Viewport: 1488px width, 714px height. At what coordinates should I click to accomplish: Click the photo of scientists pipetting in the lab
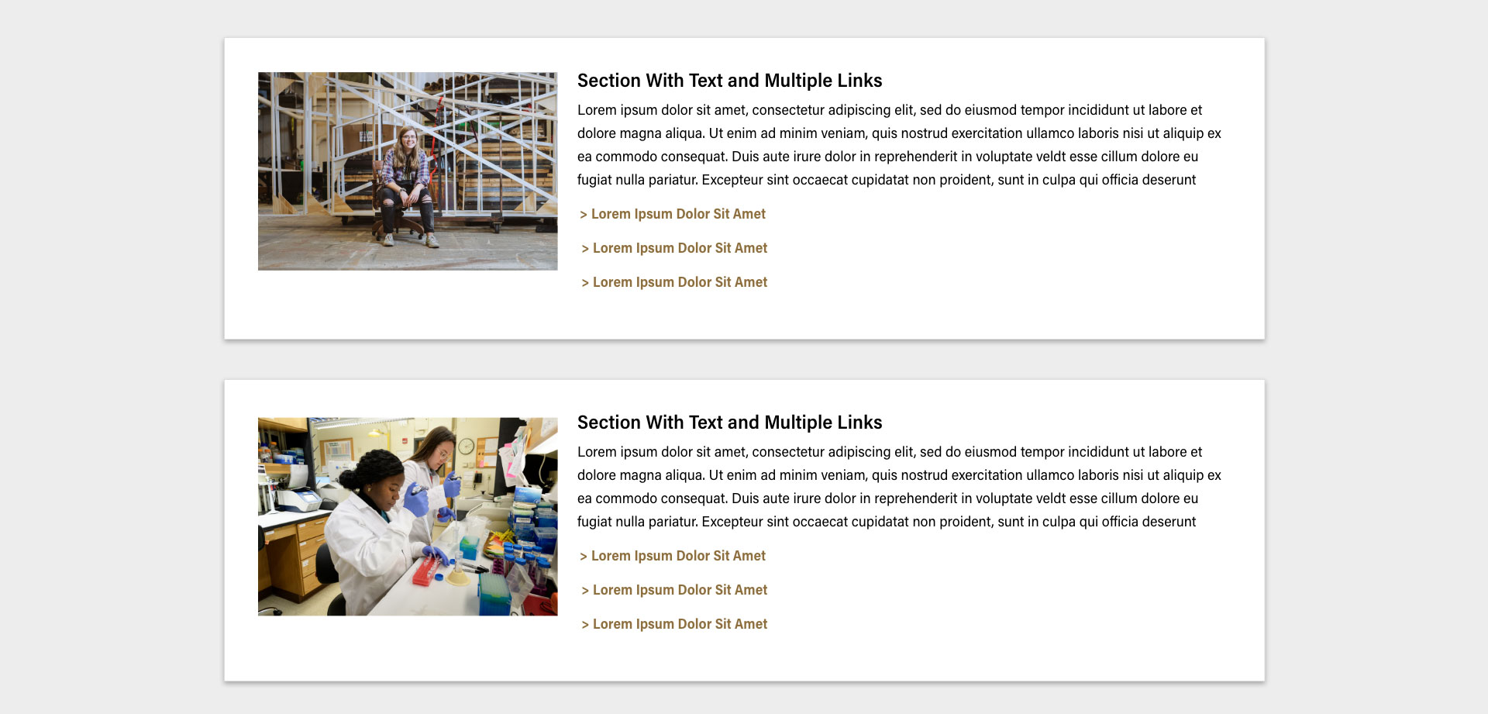(x=408, y=516)
